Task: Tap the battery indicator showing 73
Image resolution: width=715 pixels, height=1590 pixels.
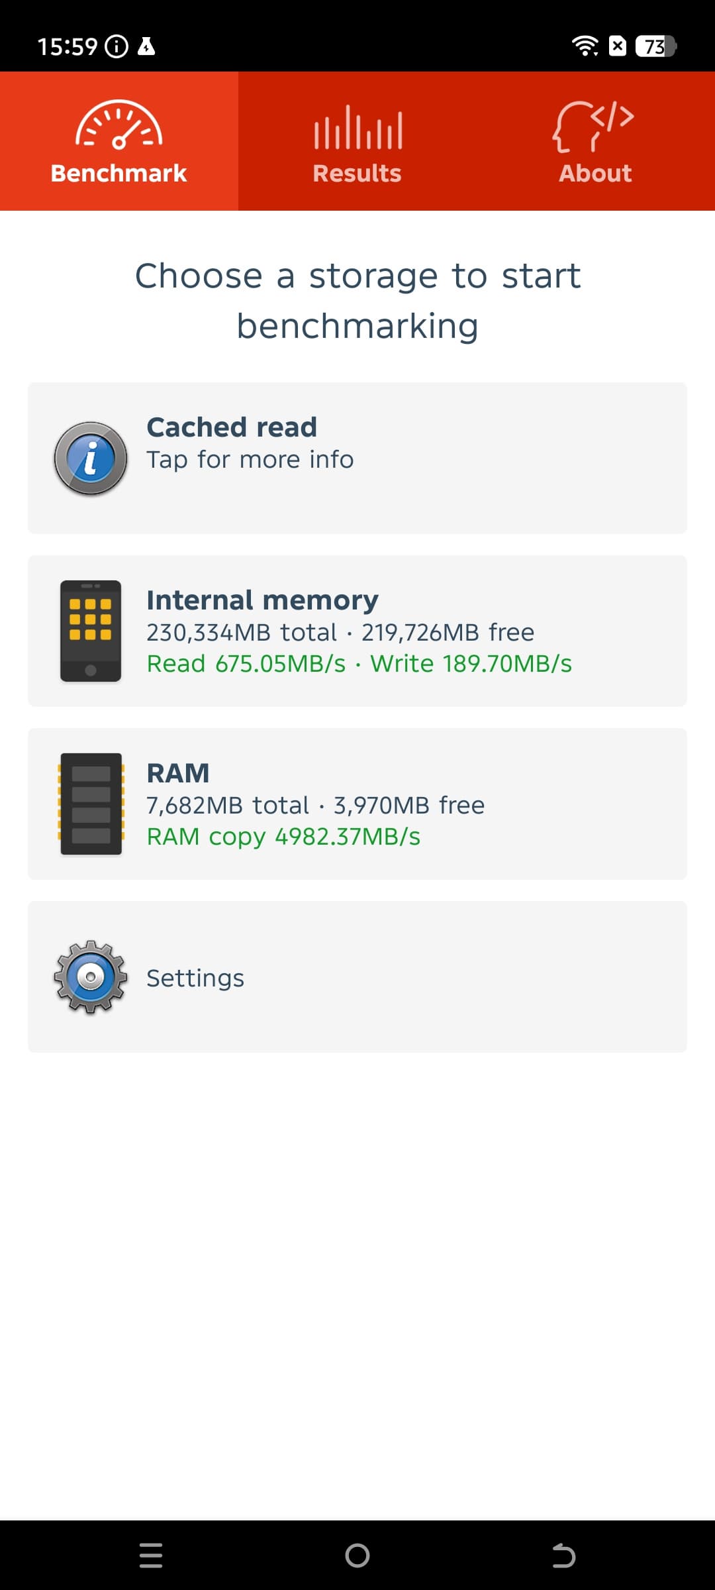Action: click(x=655, y=46)
